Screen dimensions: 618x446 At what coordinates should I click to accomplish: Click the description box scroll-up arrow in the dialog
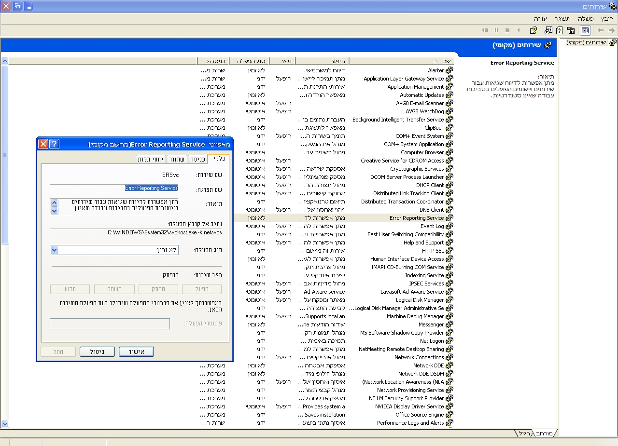coord(54,203)
